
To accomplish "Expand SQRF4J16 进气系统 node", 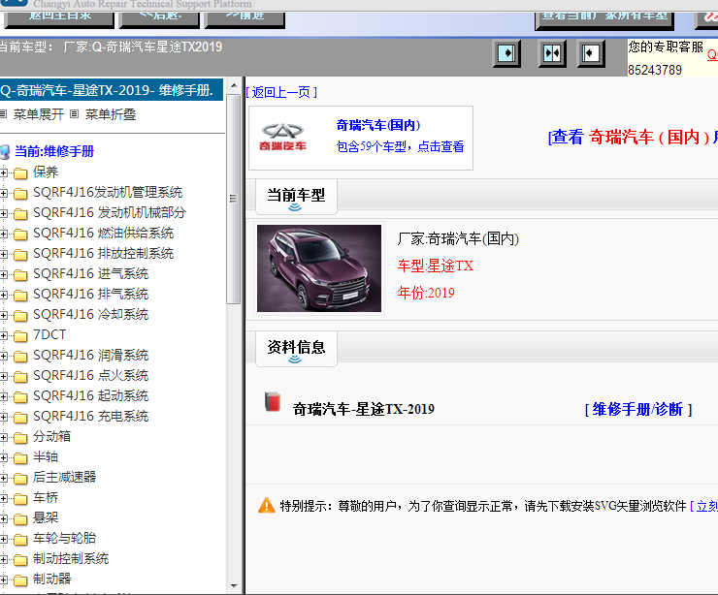I will click(4, 275).
